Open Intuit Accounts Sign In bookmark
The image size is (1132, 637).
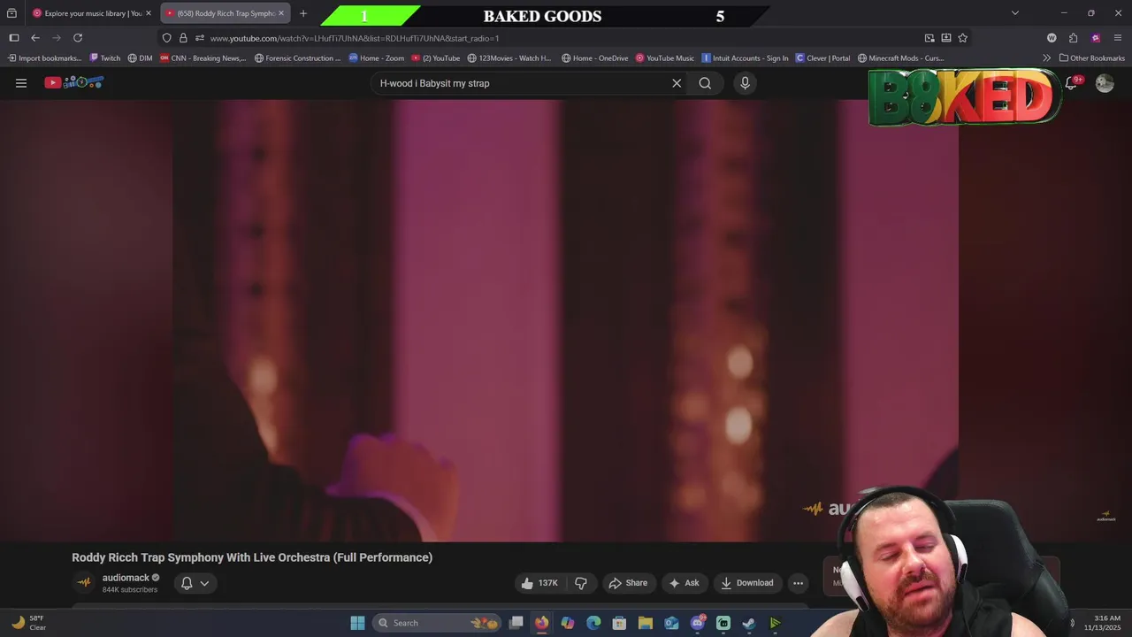click(745, 58)
